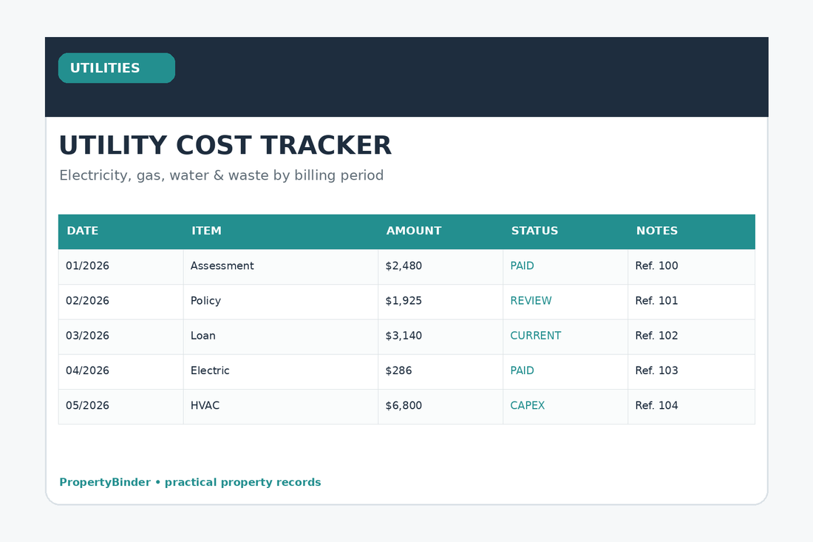Select the $286 amount

click(x=398, y=370)
